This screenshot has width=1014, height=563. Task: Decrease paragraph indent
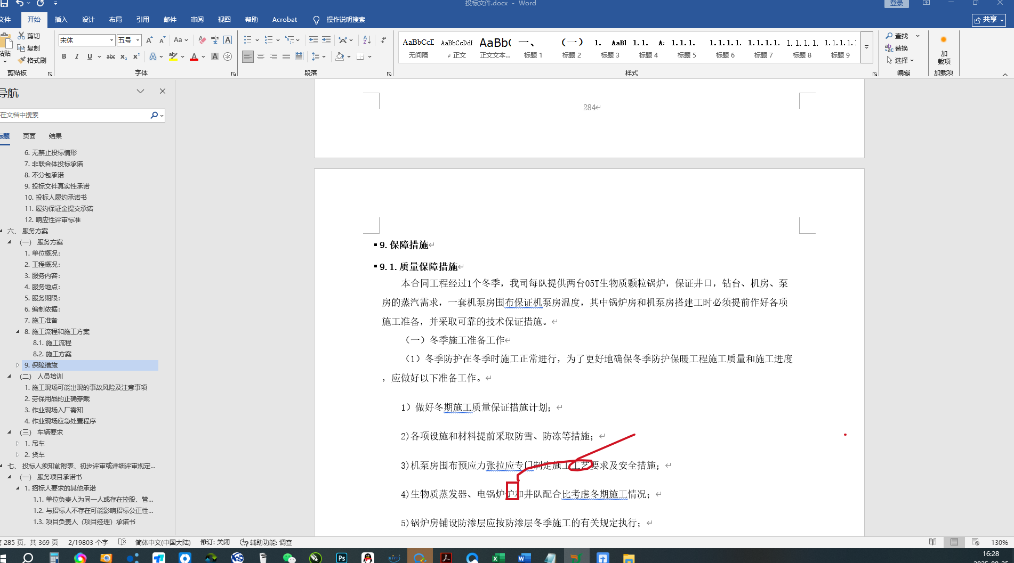pos(313,40)
